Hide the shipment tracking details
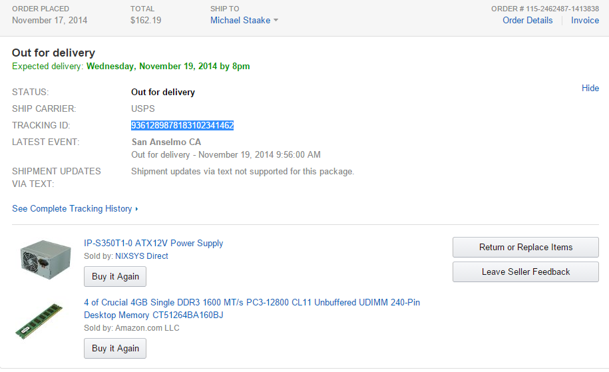Image resolution: width=609 pixels, height=372 pixels. pyautogui.click(x=590, y=88)
